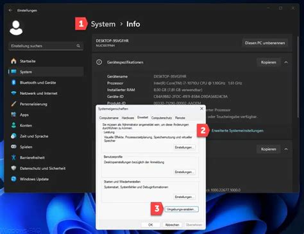Collapse the Gerätespezifikationen section chevron
Screen dimensions: 304x234
click(286, 62)
